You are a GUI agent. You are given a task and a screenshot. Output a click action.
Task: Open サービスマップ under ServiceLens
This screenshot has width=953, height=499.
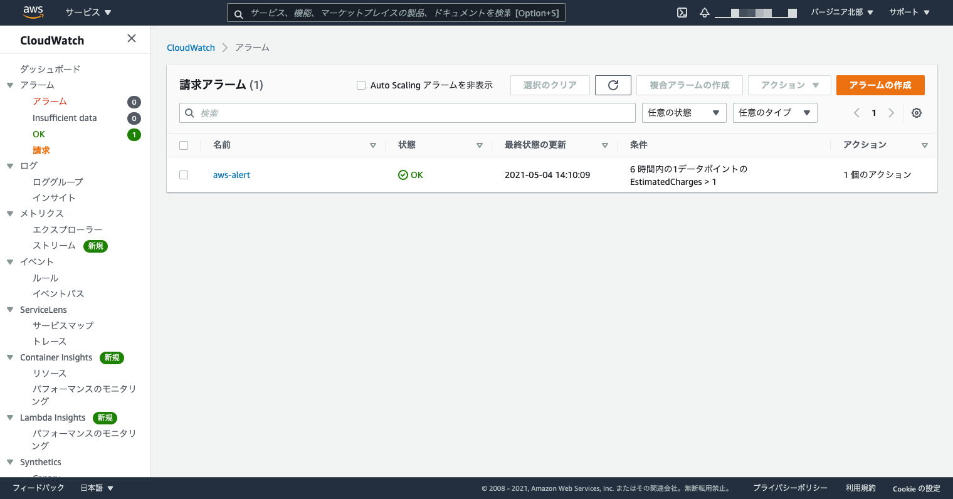coord(63,325)
